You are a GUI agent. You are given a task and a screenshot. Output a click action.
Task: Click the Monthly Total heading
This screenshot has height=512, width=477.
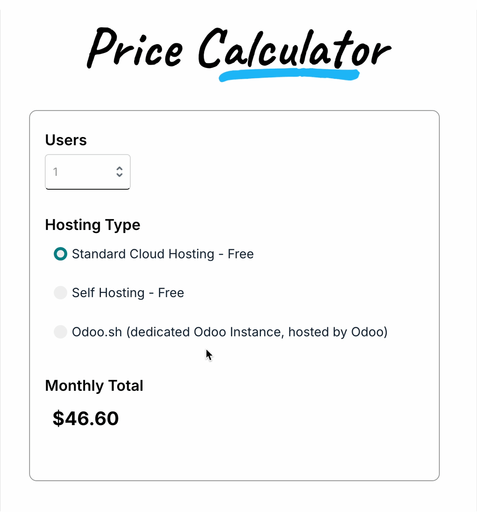tap(94, 385)
